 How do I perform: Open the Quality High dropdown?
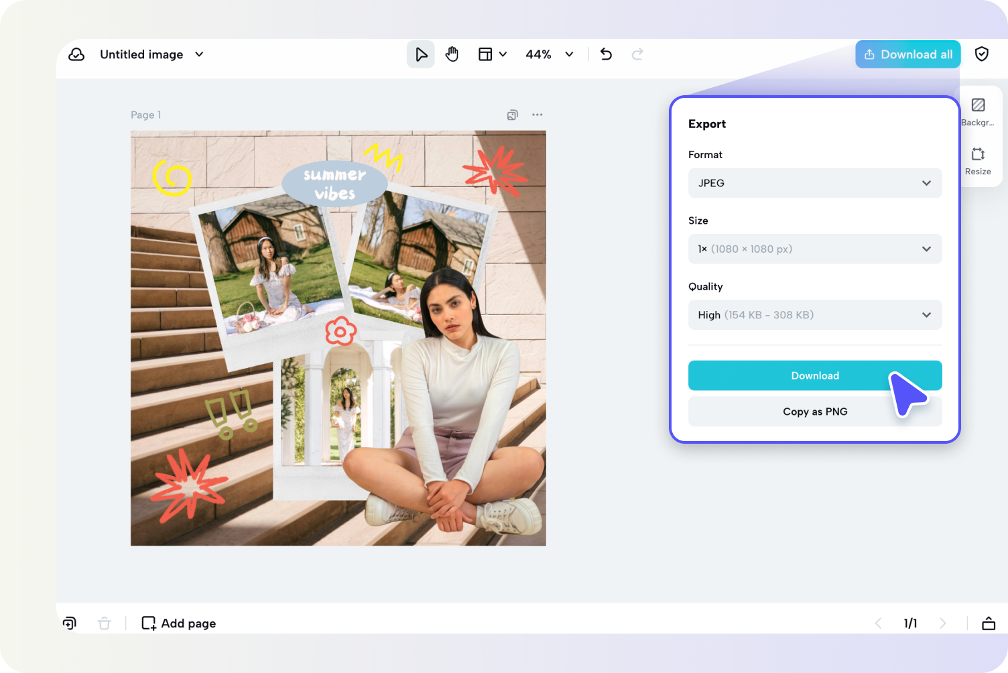click(815, 315)
